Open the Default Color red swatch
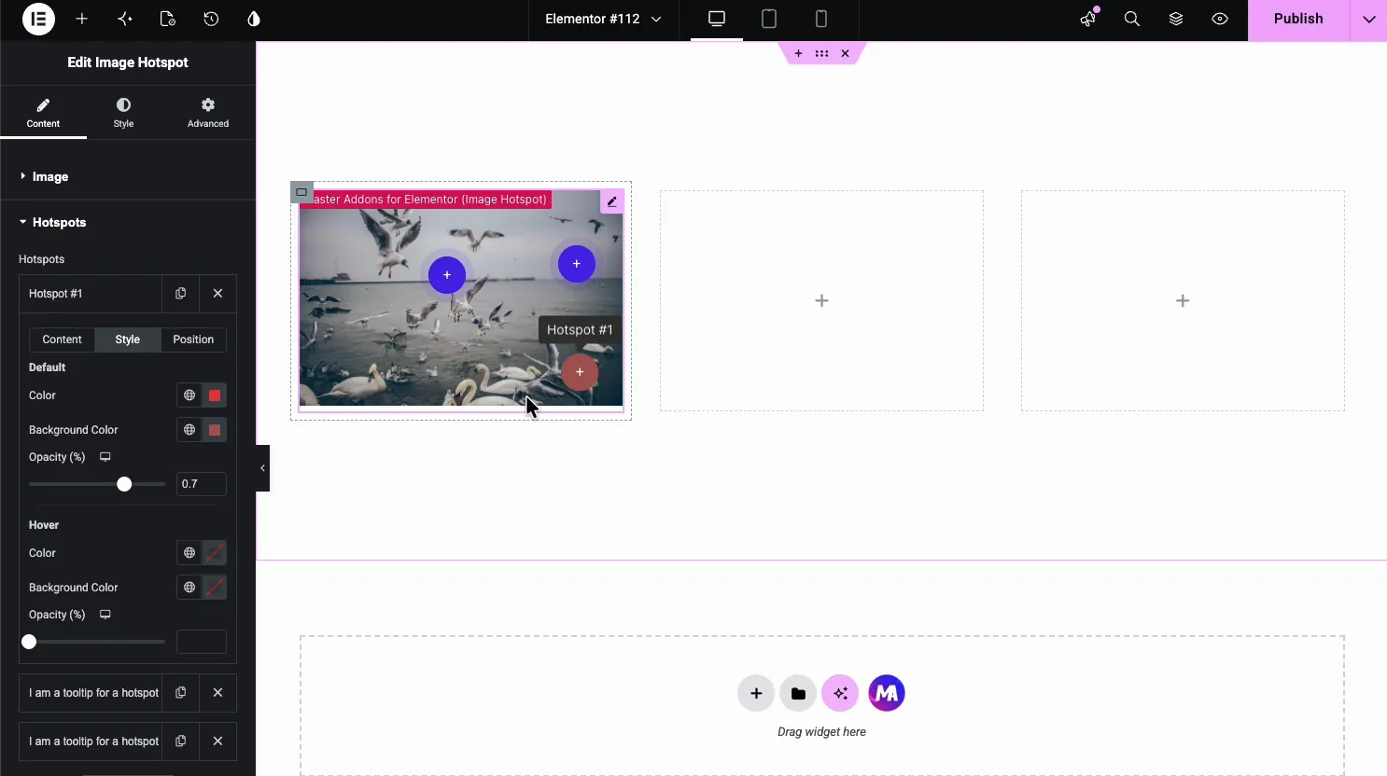The width and height of the screenshot is (1387, 776). (x=215, y=395)
